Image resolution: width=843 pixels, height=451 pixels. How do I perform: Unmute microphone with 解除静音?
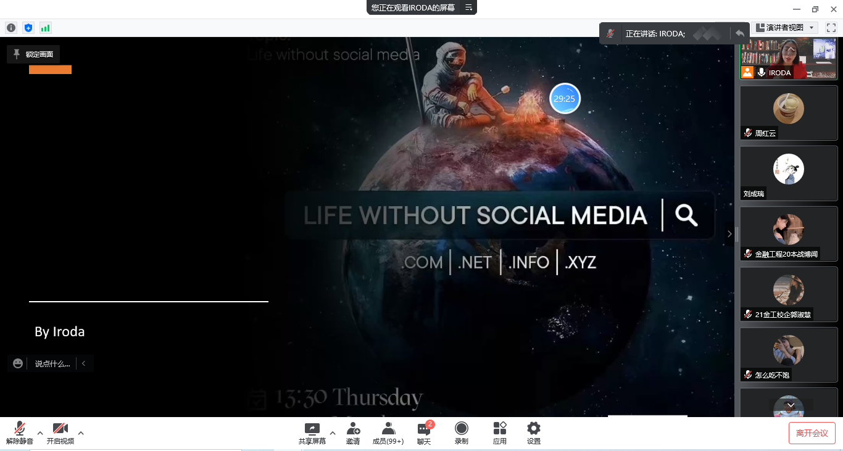tap(20, 432)
